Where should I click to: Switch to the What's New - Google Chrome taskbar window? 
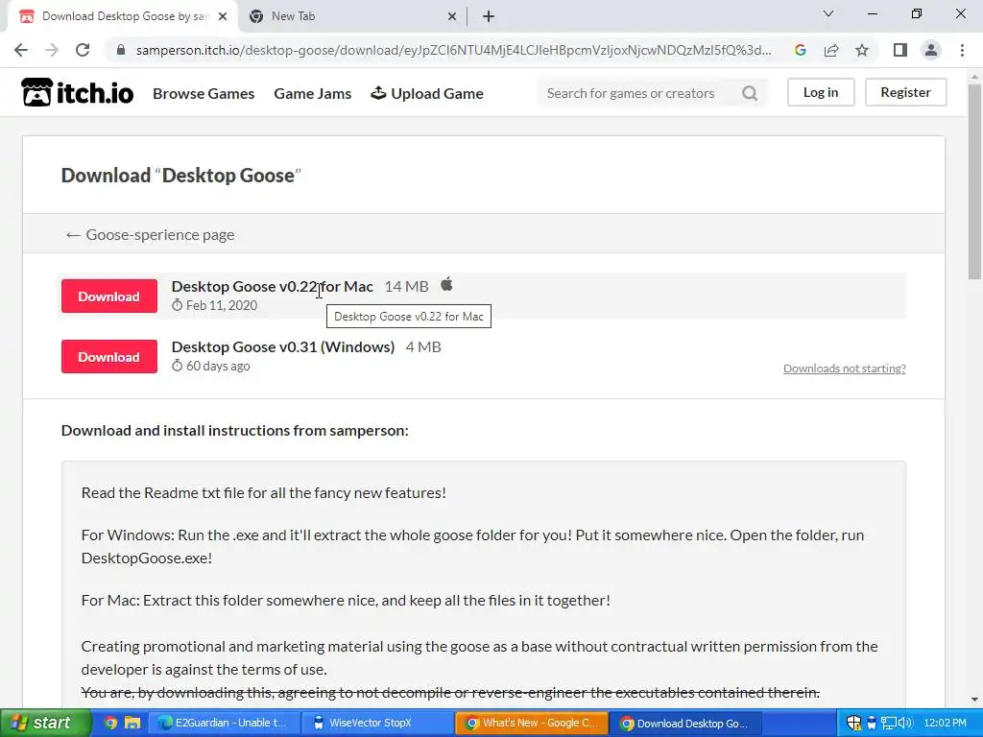point(532,723)
